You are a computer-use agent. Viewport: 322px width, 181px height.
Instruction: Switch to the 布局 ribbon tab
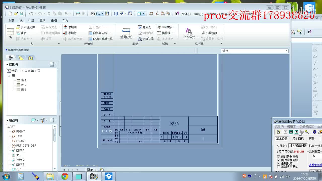11,21
